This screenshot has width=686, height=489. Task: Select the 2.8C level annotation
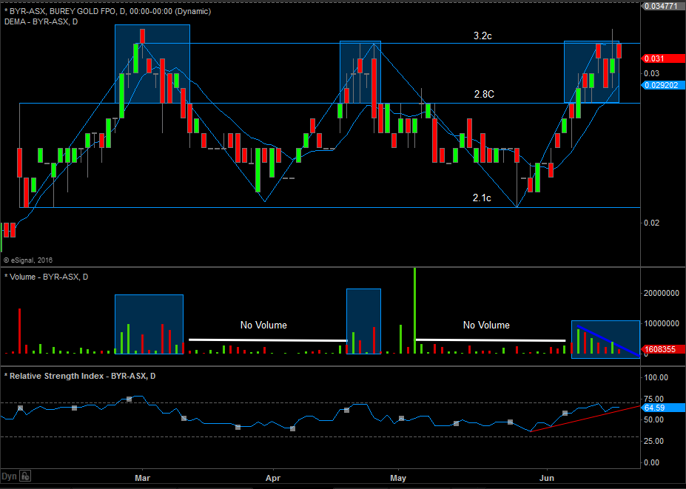484,94
